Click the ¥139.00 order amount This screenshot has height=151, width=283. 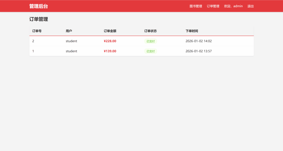110,51
